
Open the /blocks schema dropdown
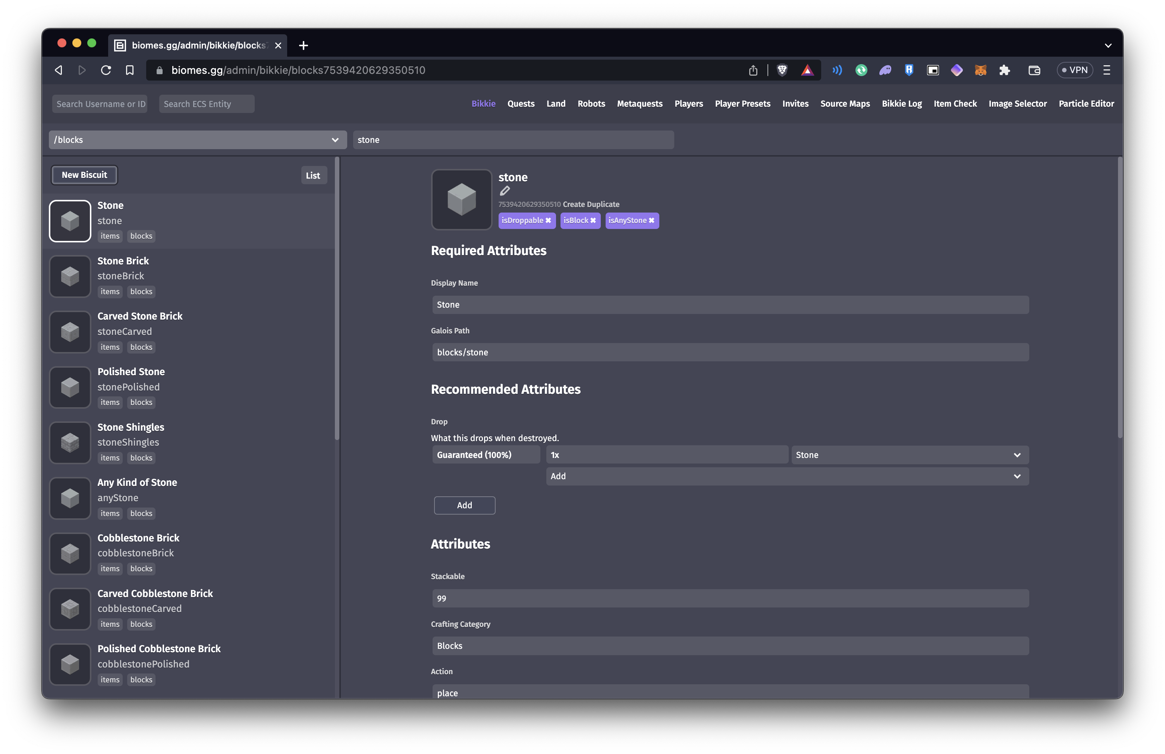[x=197, y=140]
